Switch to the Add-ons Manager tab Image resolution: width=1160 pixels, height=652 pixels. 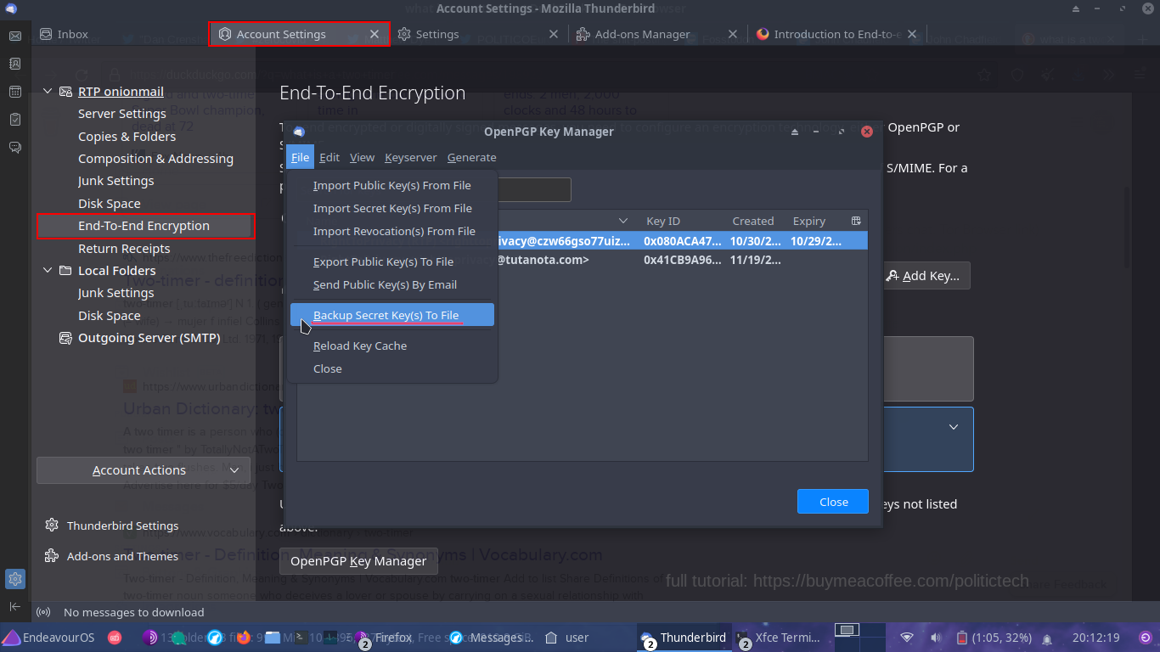[643, 35]
